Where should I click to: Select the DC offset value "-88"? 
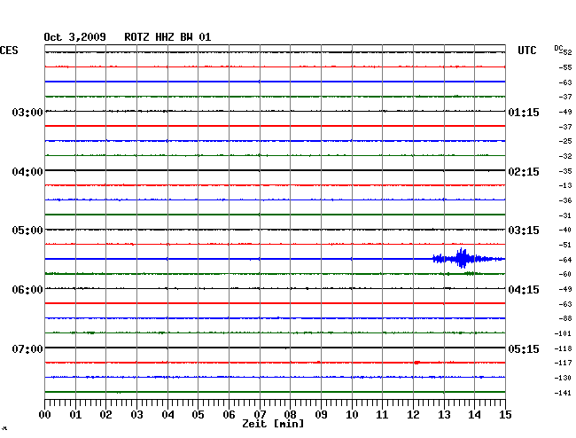pyautogui.click(x=565, y=318)
